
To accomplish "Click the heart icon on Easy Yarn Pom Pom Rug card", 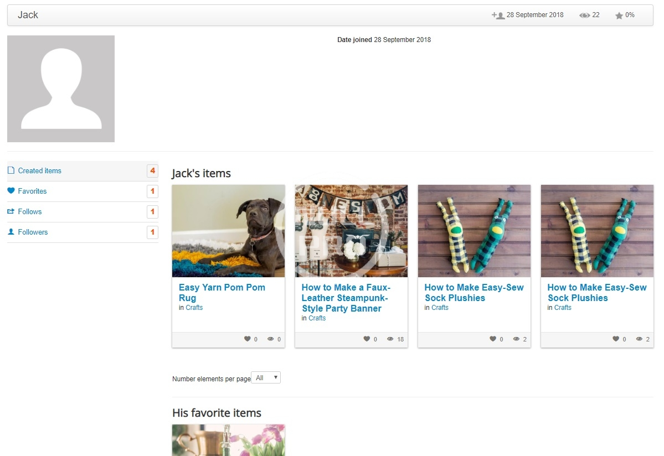I will click(248, 339).
